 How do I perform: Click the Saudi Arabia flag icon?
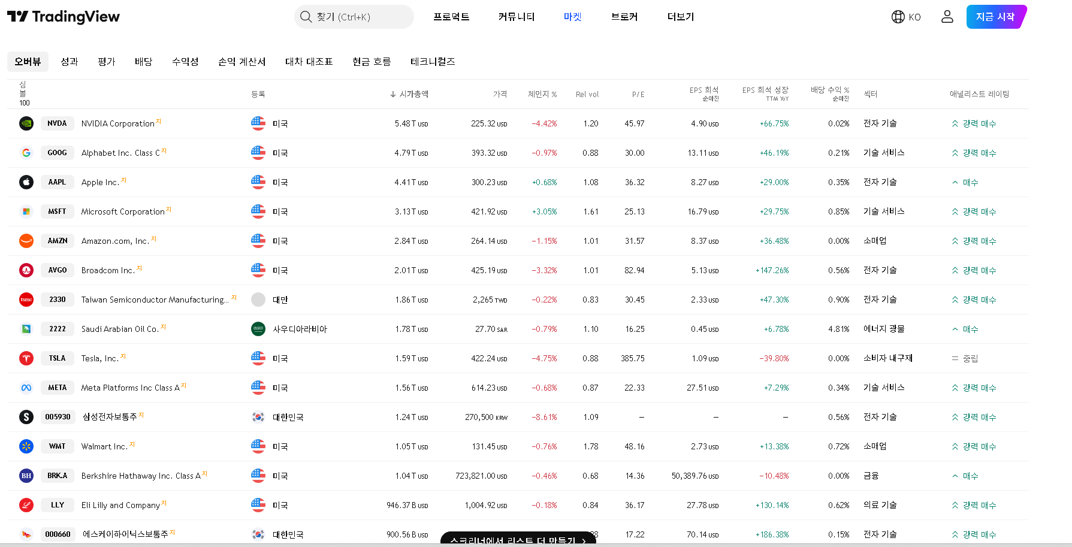pos(258,329)
